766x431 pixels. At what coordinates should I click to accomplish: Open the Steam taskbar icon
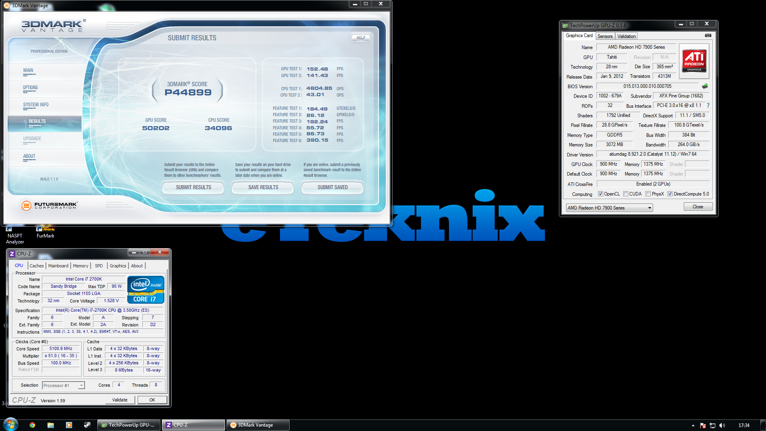click(87, 425)
